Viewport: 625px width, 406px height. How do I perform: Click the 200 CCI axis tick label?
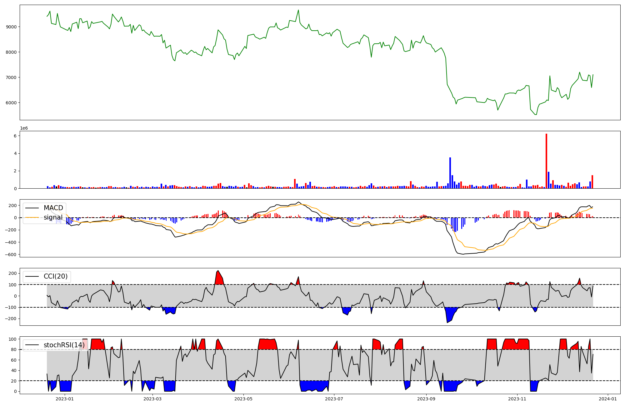click(12, 273)
